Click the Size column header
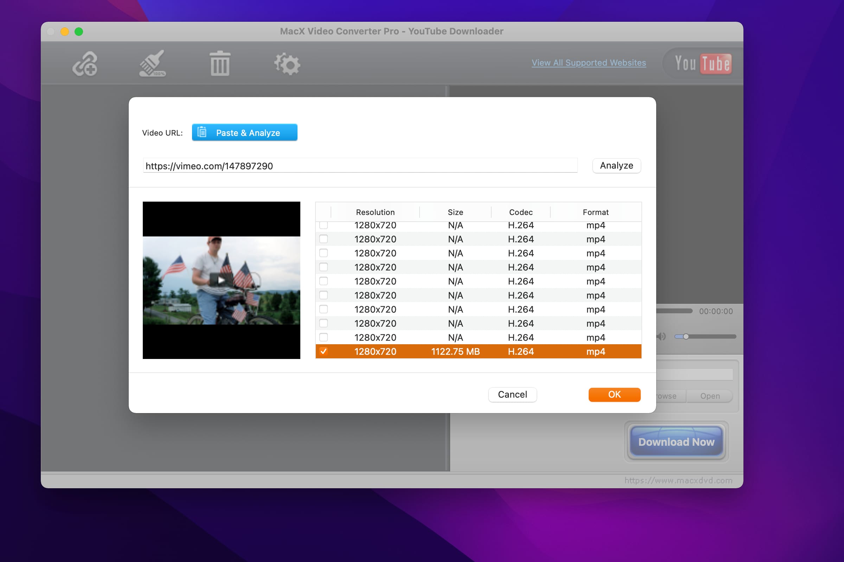Viewport: 844px width, 562px height. coord(455,212)
